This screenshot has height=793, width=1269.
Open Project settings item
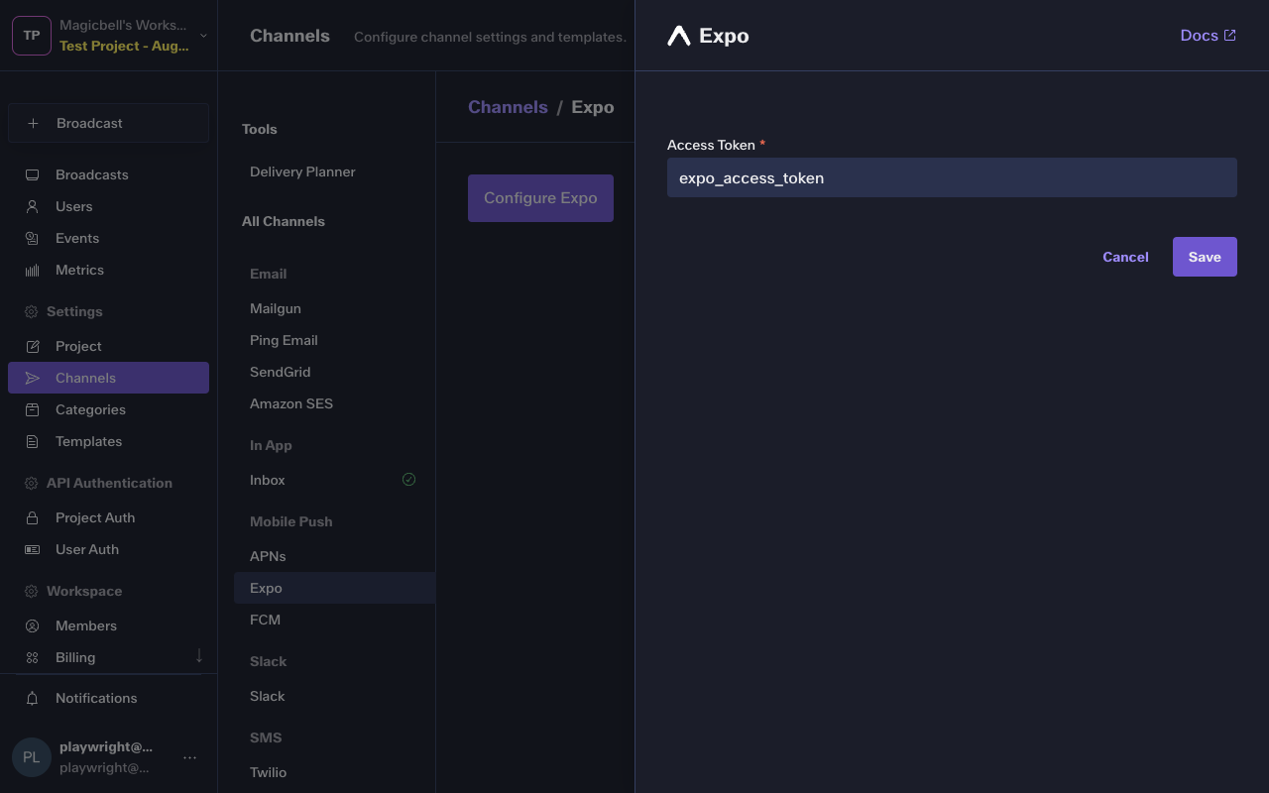pos(108,346)
